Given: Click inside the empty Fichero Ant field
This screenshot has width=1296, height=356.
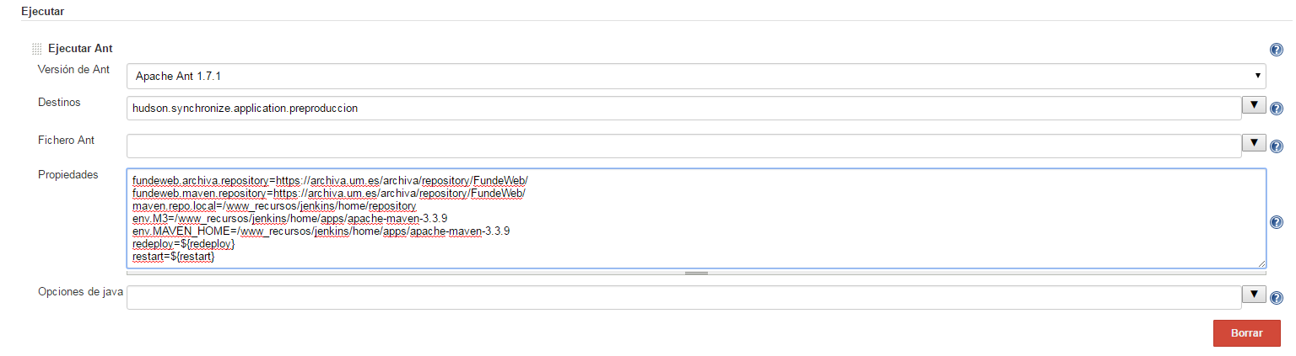Looking at the screenshot, I should 683,146.
